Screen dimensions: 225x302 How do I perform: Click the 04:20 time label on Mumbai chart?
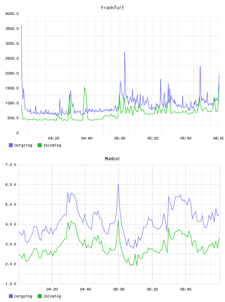[x=52, y=289]
